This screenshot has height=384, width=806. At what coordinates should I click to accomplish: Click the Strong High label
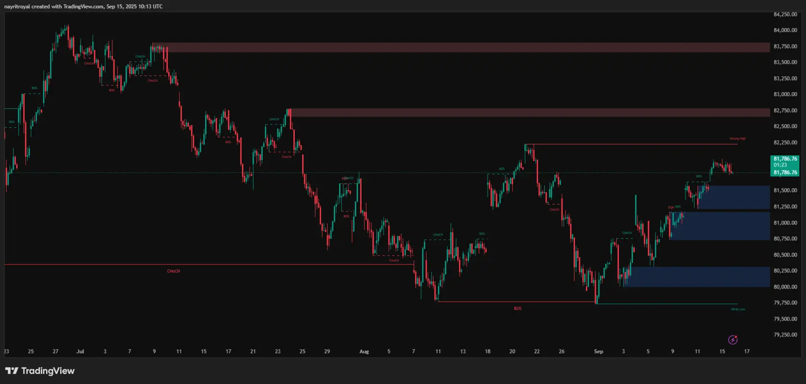point(737,139)
